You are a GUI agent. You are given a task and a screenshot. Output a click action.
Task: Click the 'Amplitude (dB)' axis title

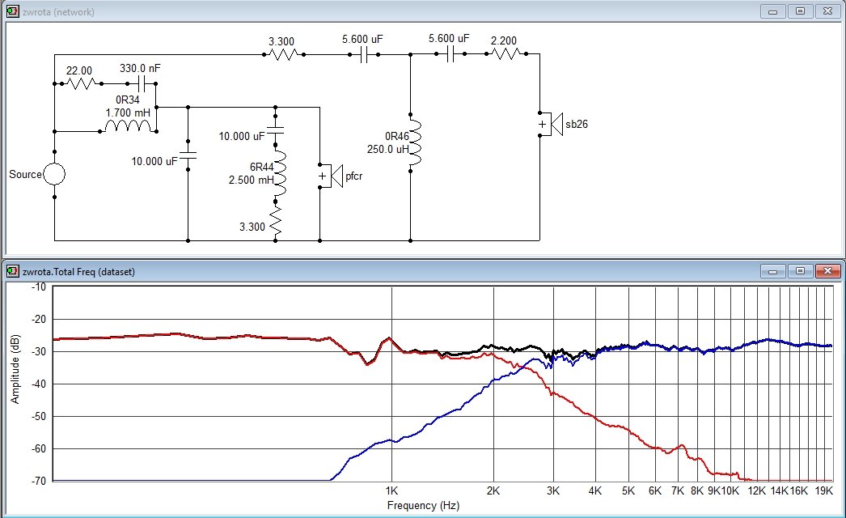pos(15,369)
